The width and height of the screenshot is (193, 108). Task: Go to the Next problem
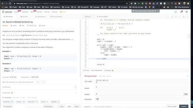click(x=77, y=106)
